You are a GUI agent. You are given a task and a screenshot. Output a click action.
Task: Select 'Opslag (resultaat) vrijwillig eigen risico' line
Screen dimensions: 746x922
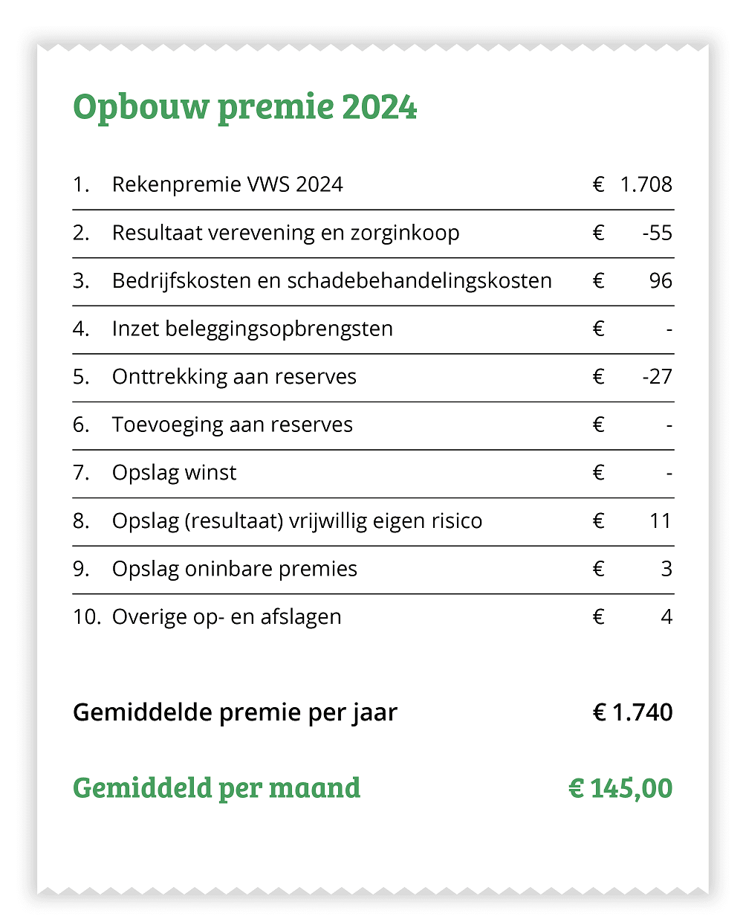[296, 520]
